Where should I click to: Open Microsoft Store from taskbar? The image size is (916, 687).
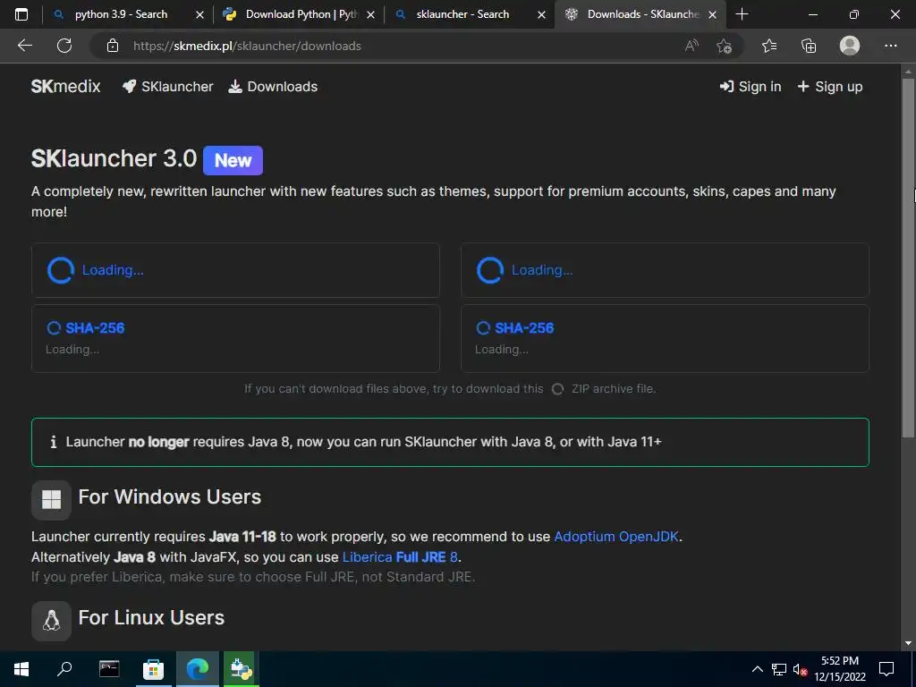(x=153, y=669)
